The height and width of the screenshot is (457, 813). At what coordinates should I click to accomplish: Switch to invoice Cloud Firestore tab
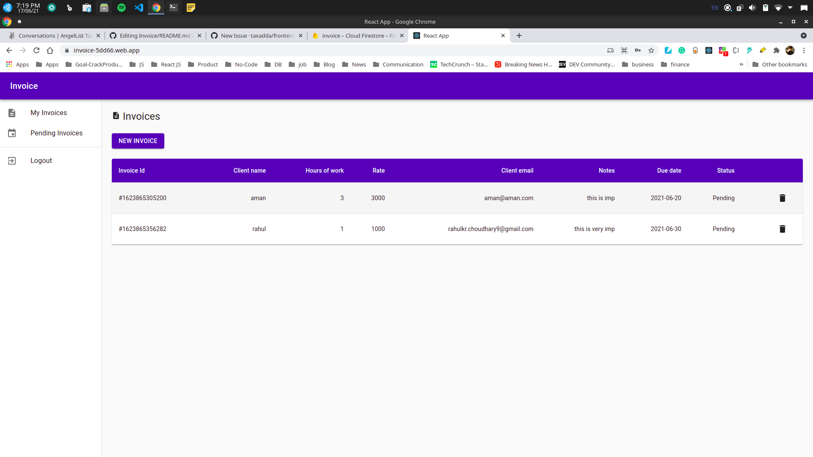click(358, 36)
